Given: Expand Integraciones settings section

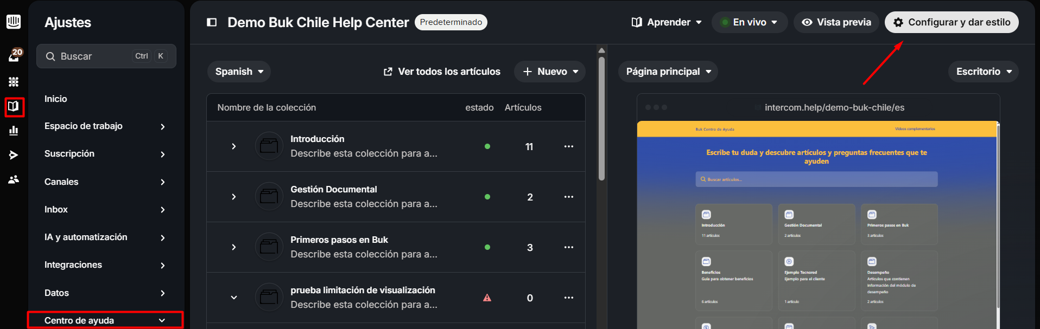Looking at the screenshot, I should click(x=105, y=265).
